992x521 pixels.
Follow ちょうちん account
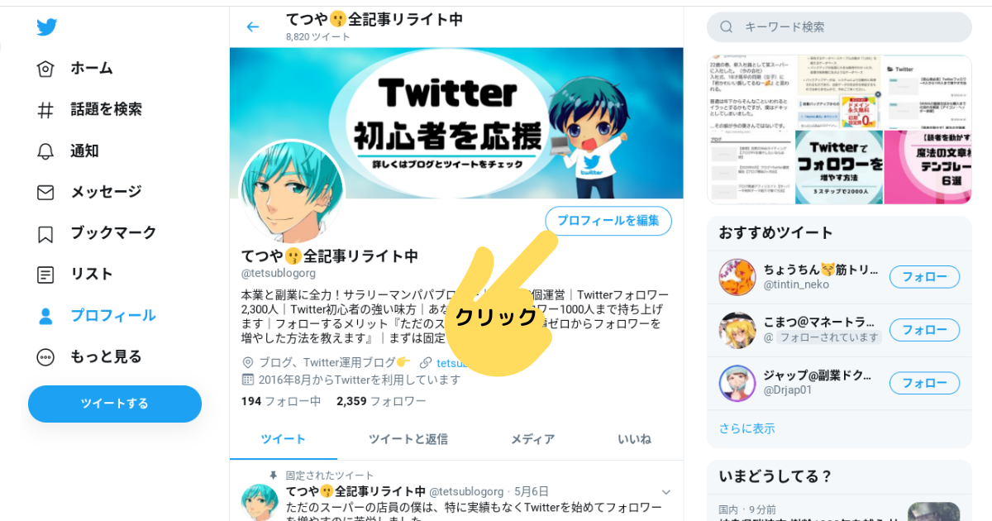point(924,277)
